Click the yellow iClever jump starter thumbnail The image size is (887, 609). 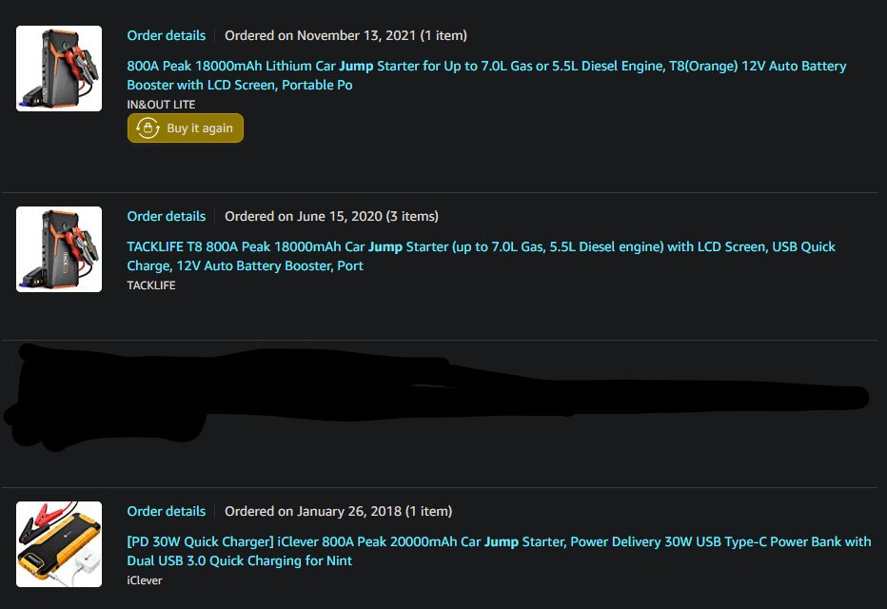click(59, 544)
